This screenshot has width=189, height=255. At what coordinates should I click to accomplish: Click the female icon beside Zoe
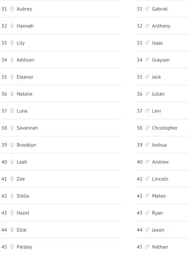pos(12,179)
